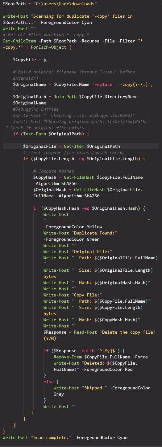Viewport: 162px width, 447px height.
Task: Click the "Duplicate Found:" string
Action: [94, 233]
